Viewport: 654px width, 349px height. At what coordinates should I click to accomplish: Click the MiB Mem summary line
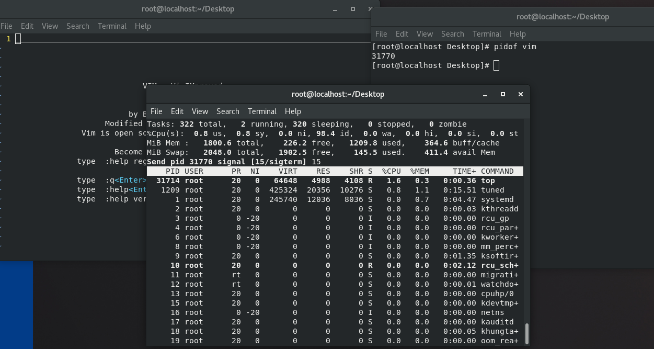[x=324, y=143]
